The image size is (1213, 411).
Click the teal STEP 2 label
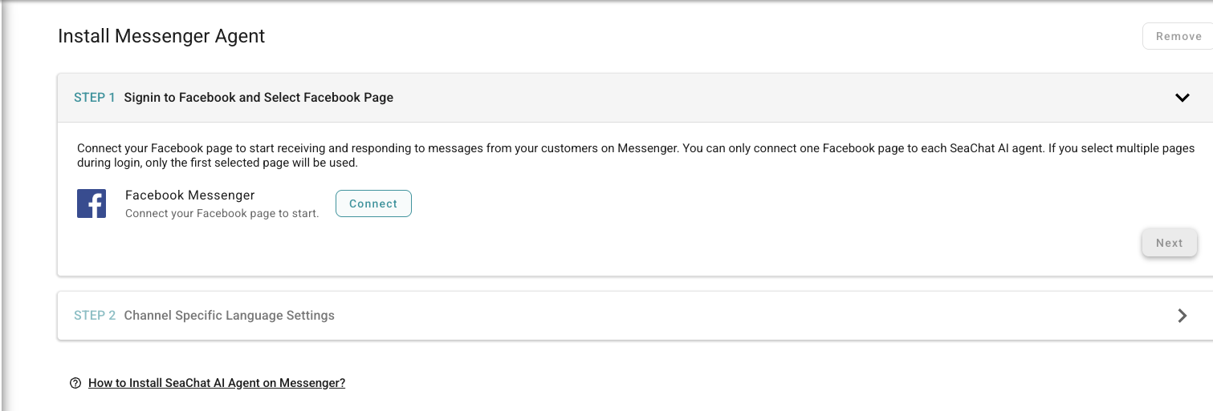[x=95, y=316]
